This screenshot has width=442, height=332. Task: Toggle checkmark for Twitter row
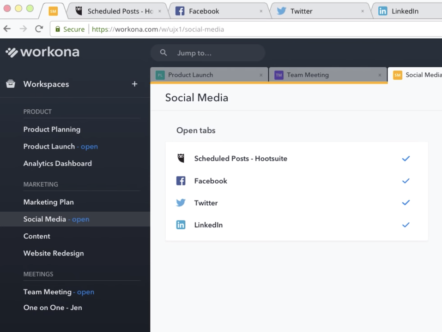click(x=406, y=202)
